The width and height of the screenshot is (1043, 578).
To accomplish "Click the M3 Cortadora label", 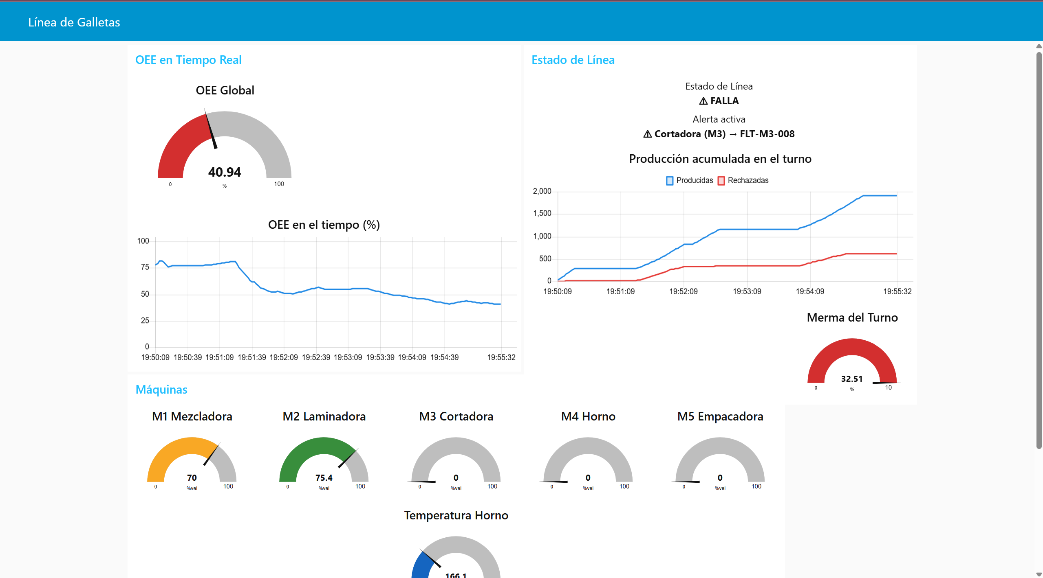I will tap(456, 416).
